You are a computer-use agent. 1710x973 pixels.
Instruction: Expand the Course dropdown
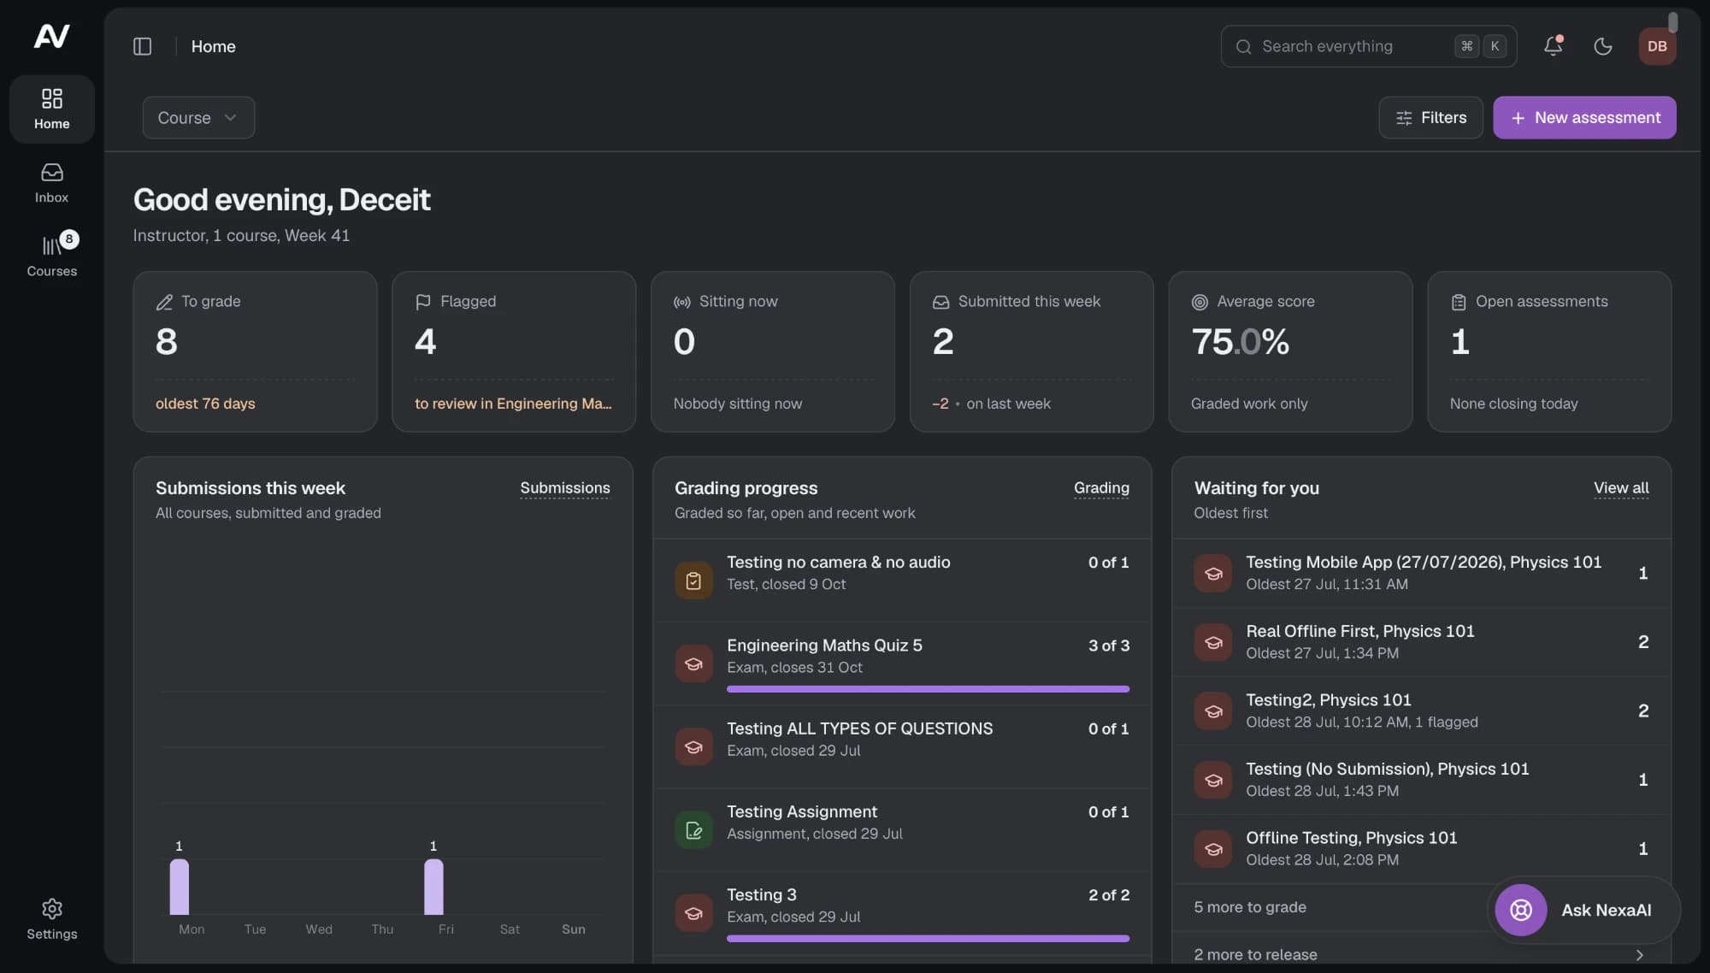(x=198, y=117)
